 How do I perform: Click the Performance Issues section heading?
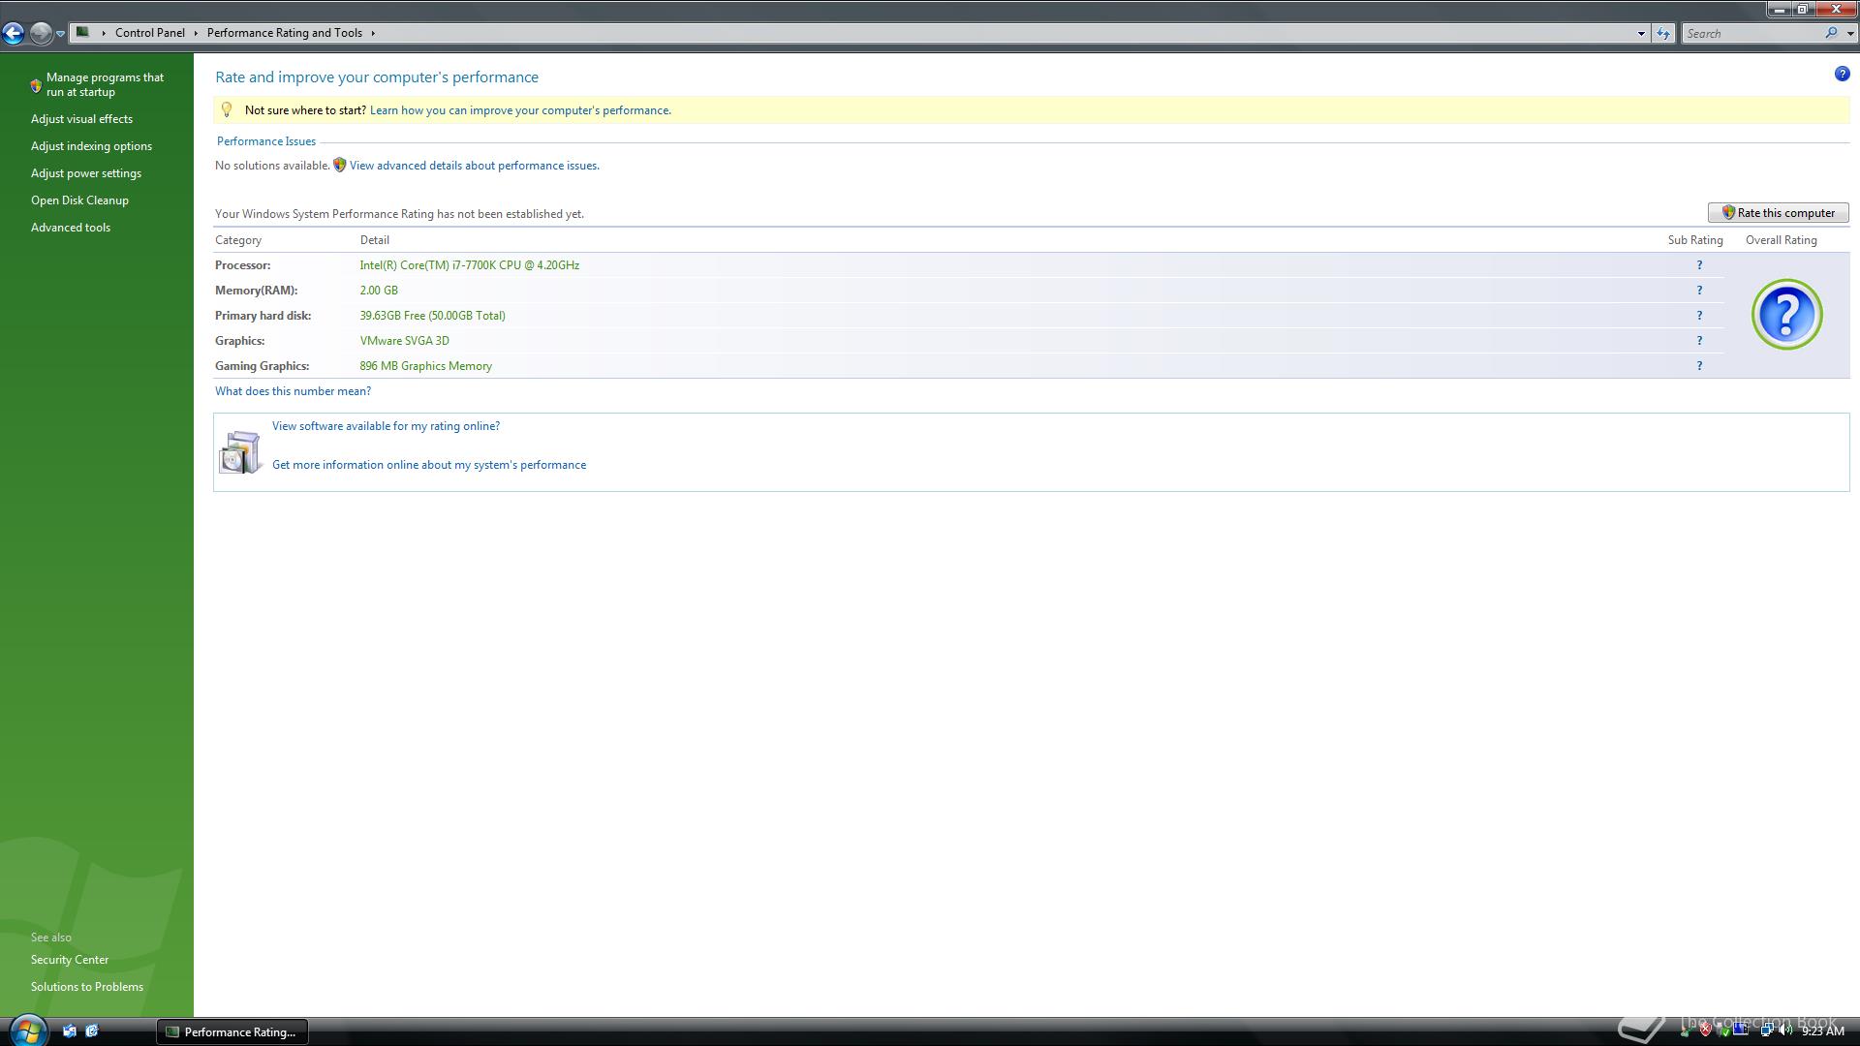click(x=266, y=141)
